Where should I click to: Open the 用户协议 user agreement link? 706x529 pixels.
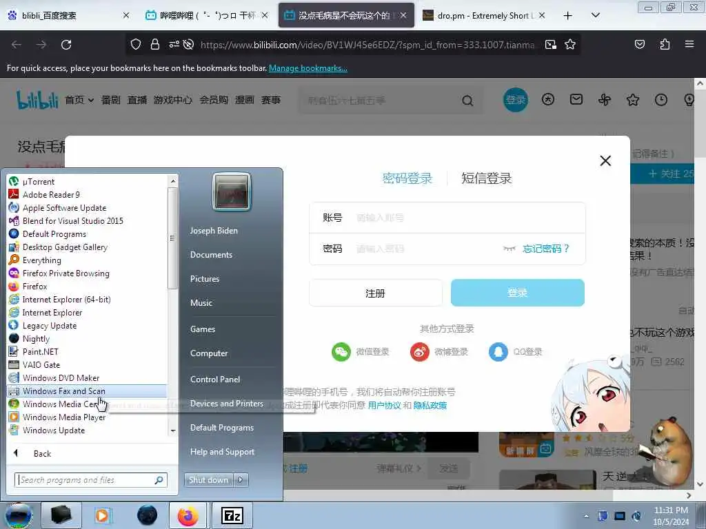tap(384, 405)
